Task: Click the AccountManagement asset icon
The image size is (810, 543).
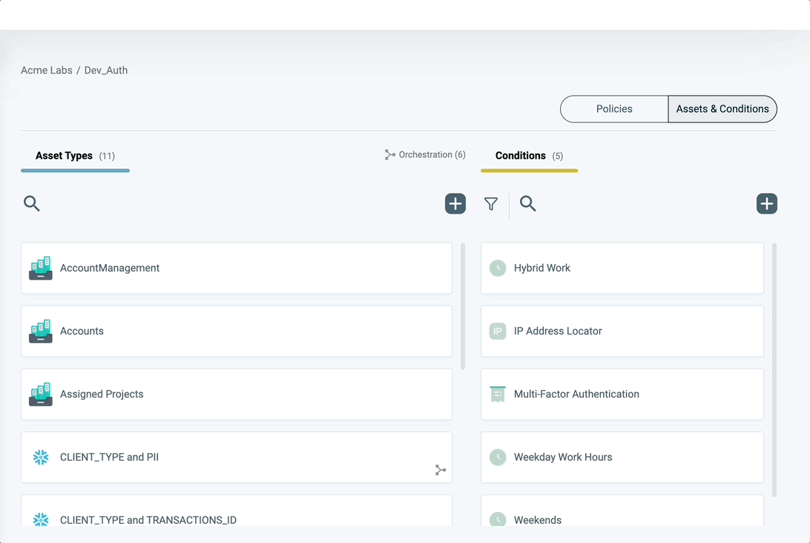Action: click(x=41, y=268)
